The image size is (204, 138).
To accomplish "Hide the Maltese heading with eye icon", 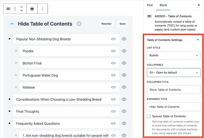I will 124,87.
